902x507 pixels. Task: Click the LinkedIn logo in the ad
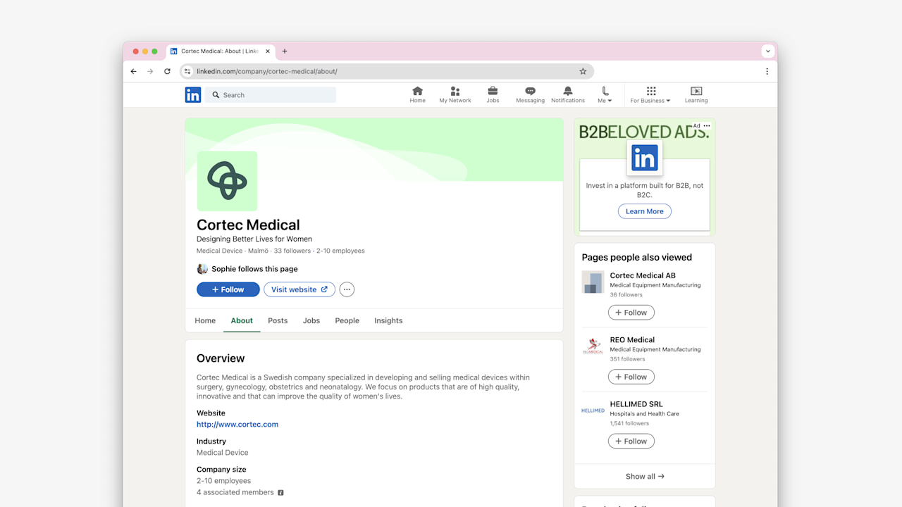click(645, 158)
